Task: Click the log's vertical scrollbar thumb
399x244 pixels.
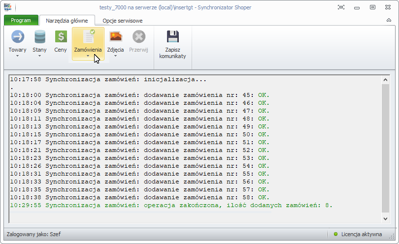Action: [385, 149]
